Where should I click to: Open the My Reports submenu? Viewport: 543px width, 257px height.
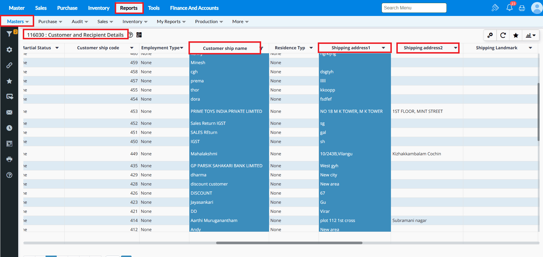pos(171,22)
